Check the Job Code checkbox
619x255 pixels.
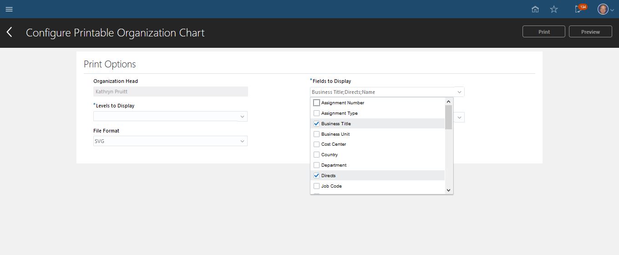316,186
